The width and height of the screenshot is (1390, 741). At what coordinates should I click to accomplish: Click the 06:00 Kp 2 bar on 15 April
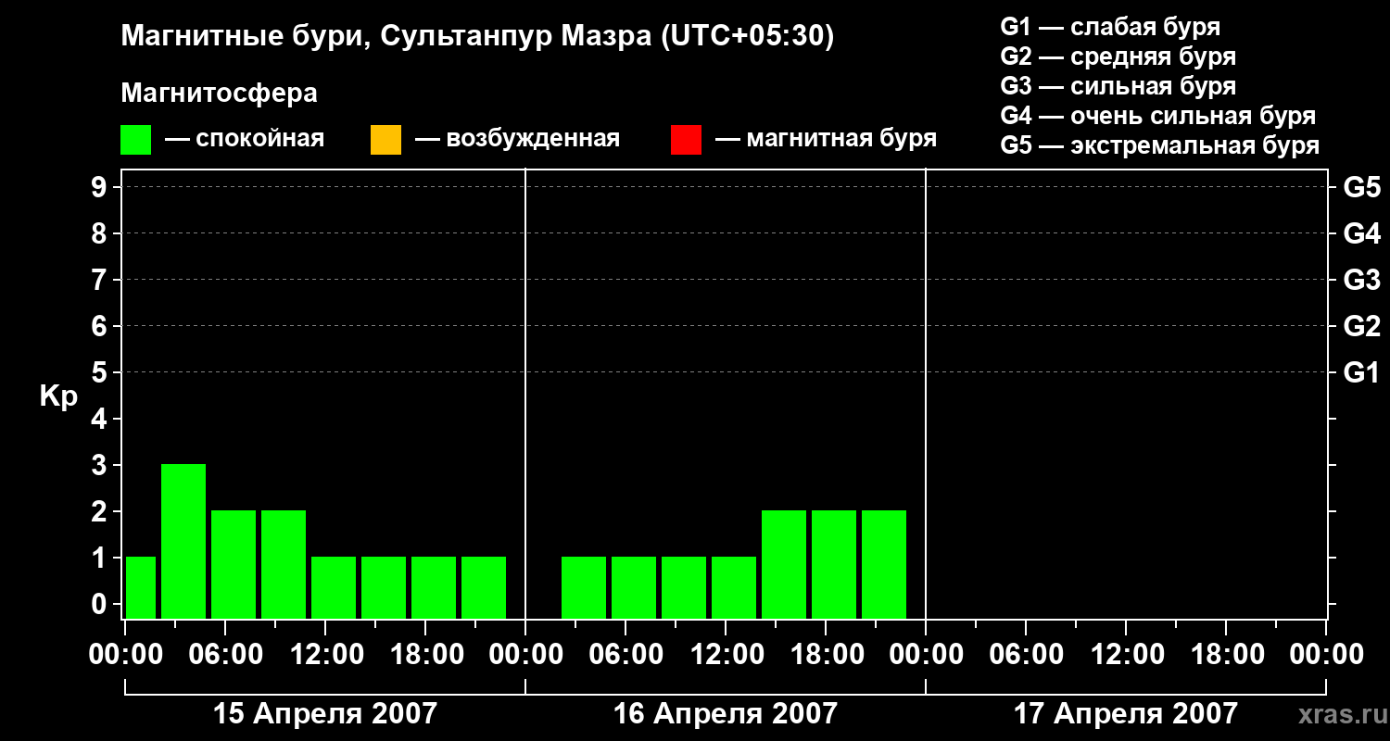click(234, 564)
